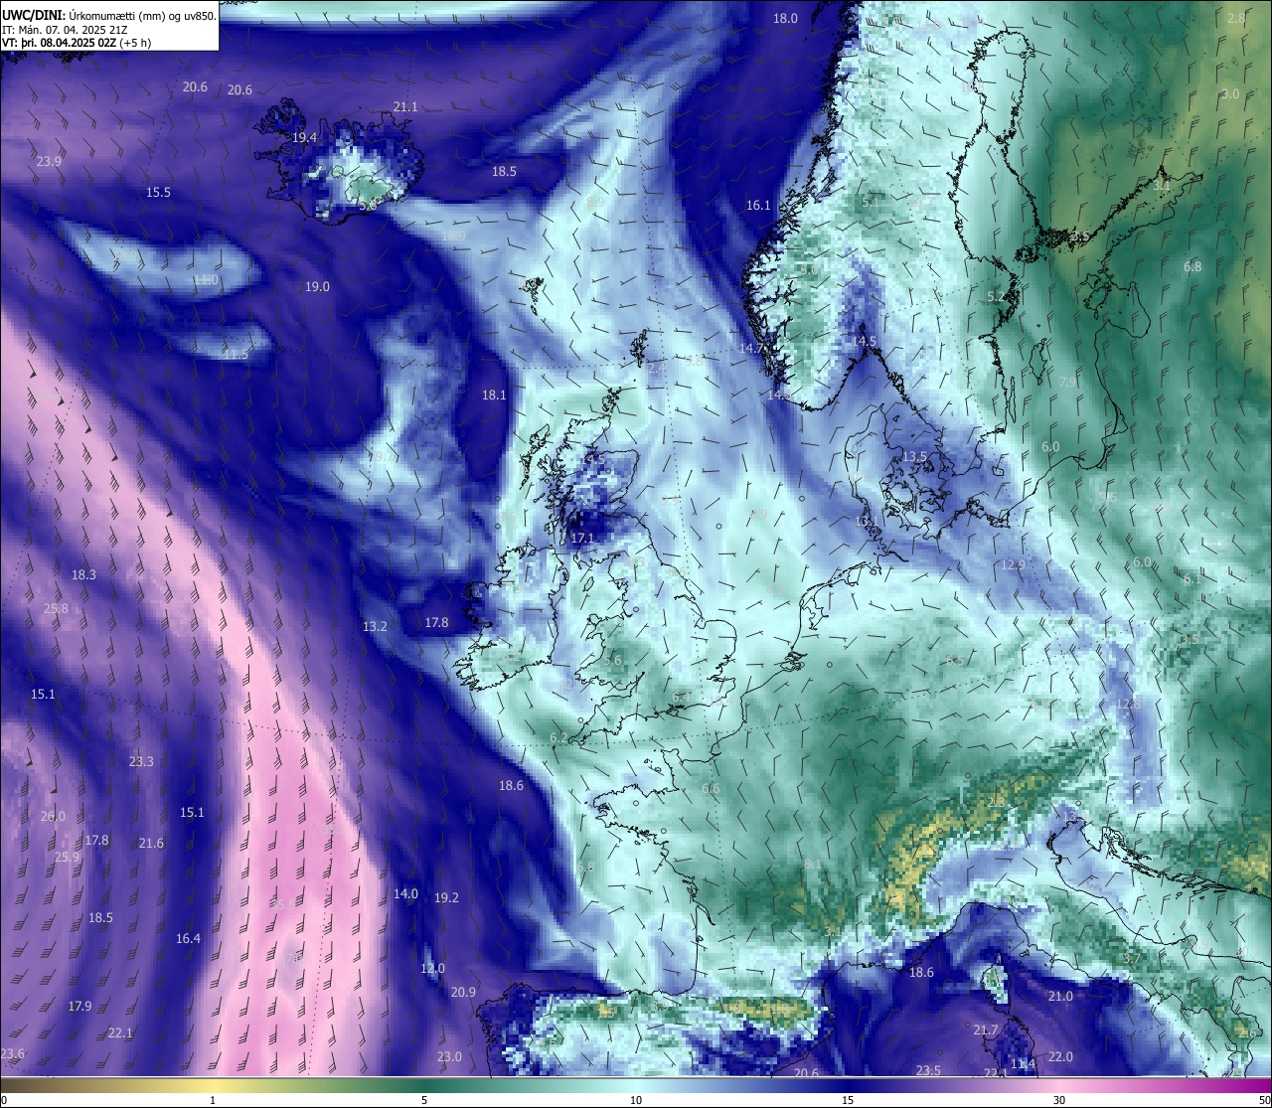Click the 17.1 value near Scotland
The image size is (1272, 1108).
pyautogui.click(x=582, y=538)
